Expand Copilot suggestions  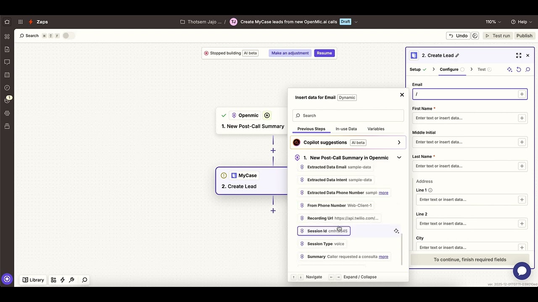[x=348, y=143]
